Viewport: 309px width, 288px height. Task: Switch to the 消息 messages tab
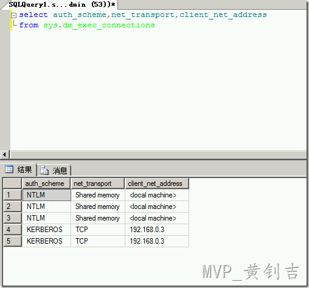54,170
